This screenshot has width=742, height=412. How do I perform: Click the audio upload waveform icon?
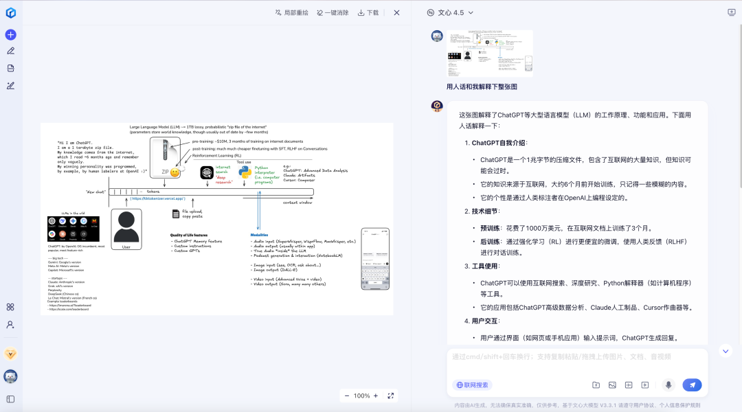[x=629, y=385]
